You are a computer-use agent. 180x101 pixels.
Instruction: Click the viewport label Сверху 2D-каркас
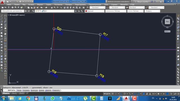tap(16, 15)
